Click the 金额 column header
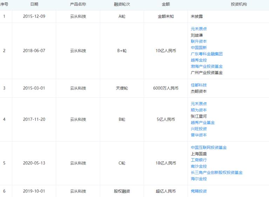The width and height of the screenshot is (269, 197). (166, 4)
